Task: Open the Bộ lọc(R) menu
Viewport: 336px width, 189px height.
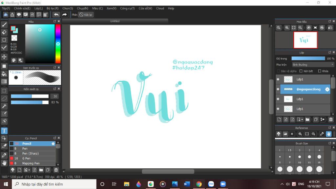Action: pyautogui.click(x=52, y=8)
